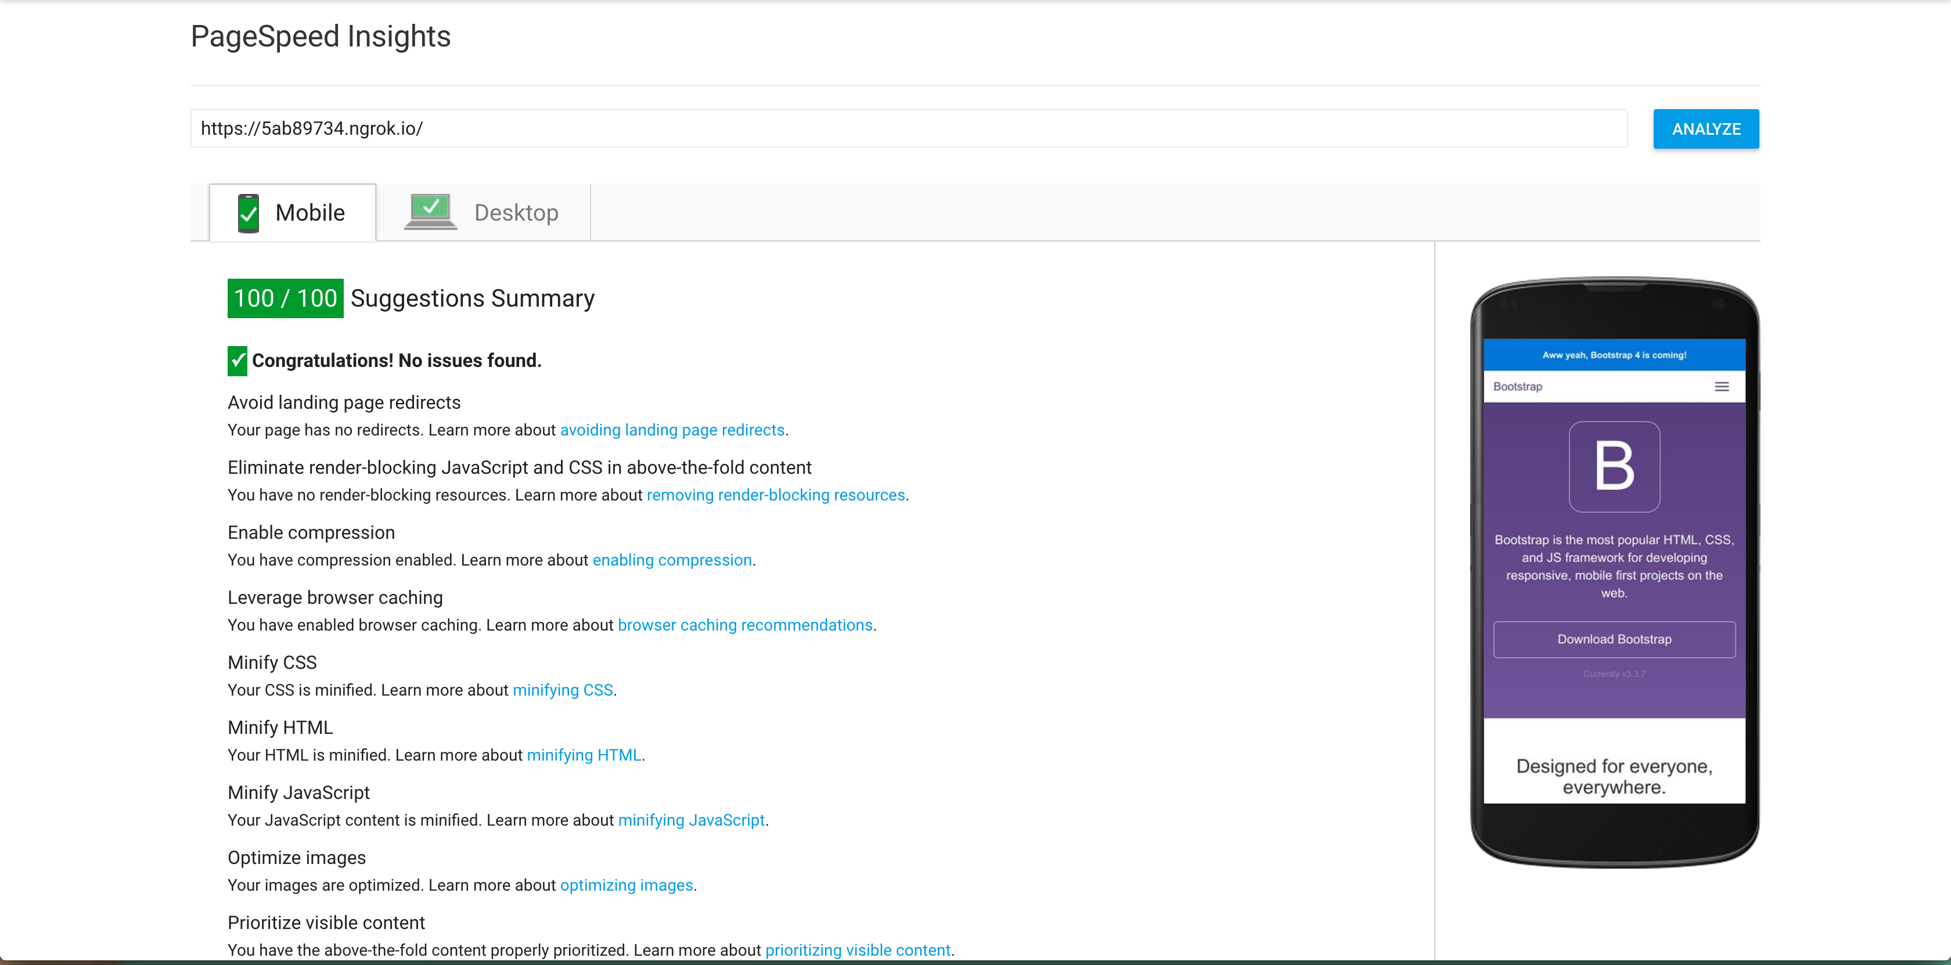Screen dimensions: 1951x965
Task: Open removing render-blocking resources link
Action: pyautogui.click(x=776, y=495)
